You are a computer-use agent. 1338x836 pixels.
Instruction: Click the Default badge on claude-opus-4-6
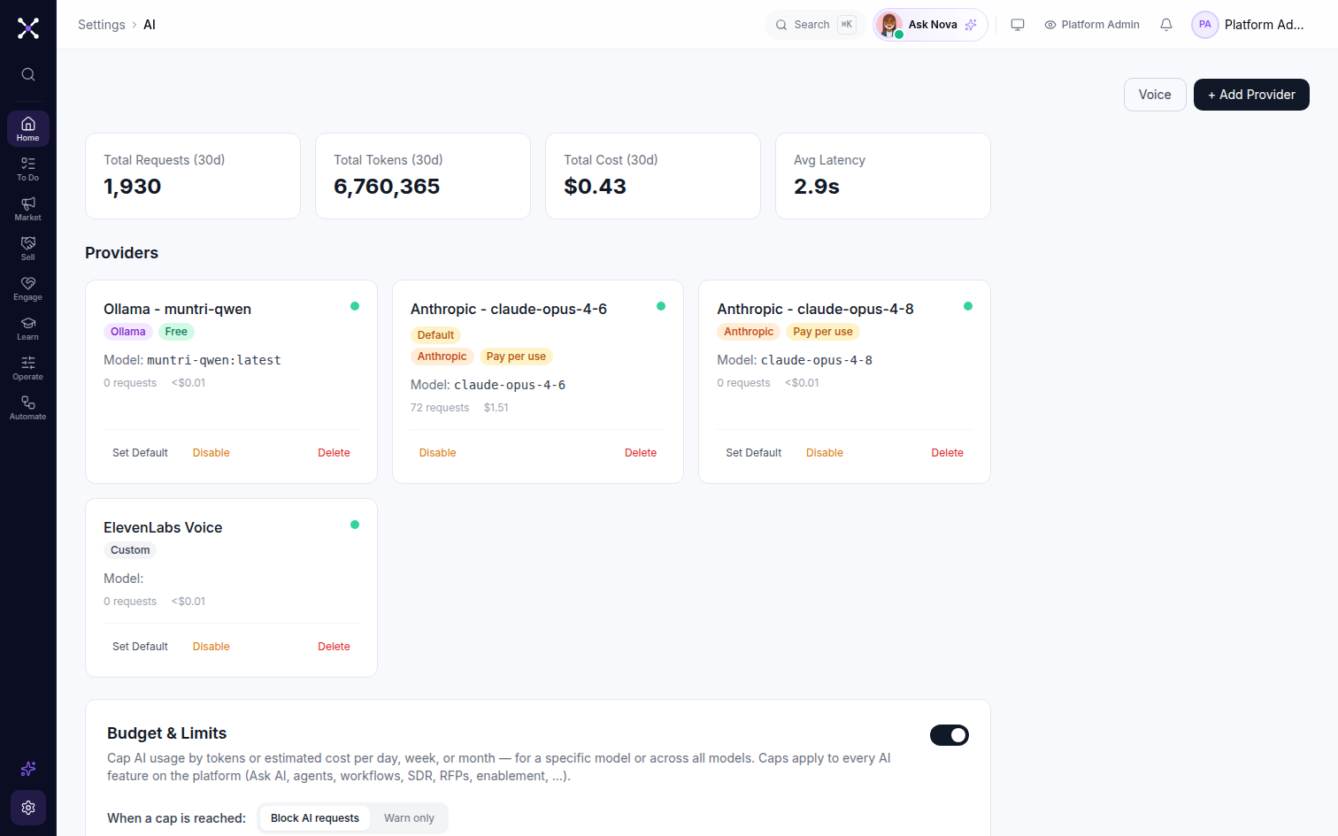(435, 335)
